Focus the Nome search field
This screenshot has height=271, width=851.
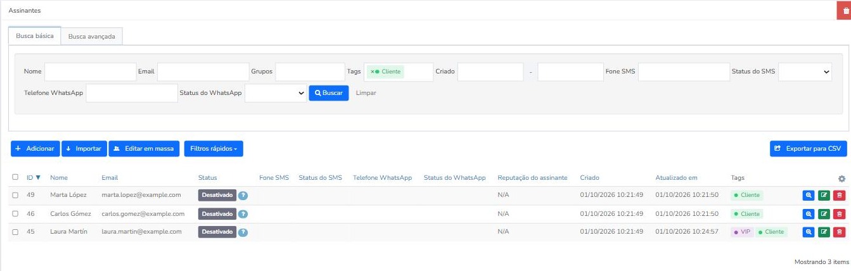[x=91, y=72]
